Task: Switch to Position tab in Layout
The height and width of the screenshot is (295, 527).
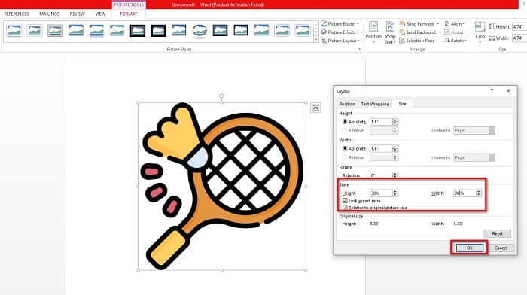Action: coord(347,104)
